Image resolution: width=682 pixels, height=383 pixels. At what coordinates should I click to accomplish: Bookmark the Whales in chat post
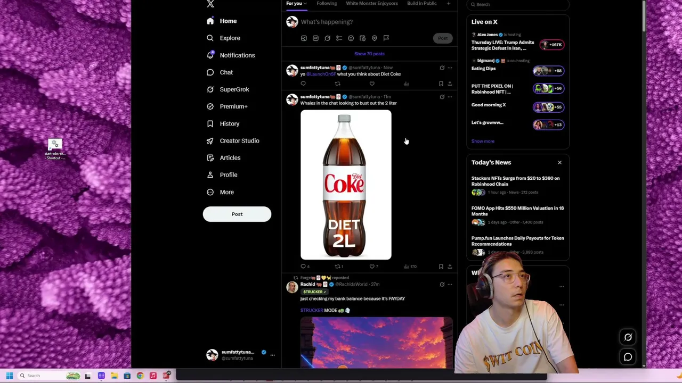tap(441, 267)
